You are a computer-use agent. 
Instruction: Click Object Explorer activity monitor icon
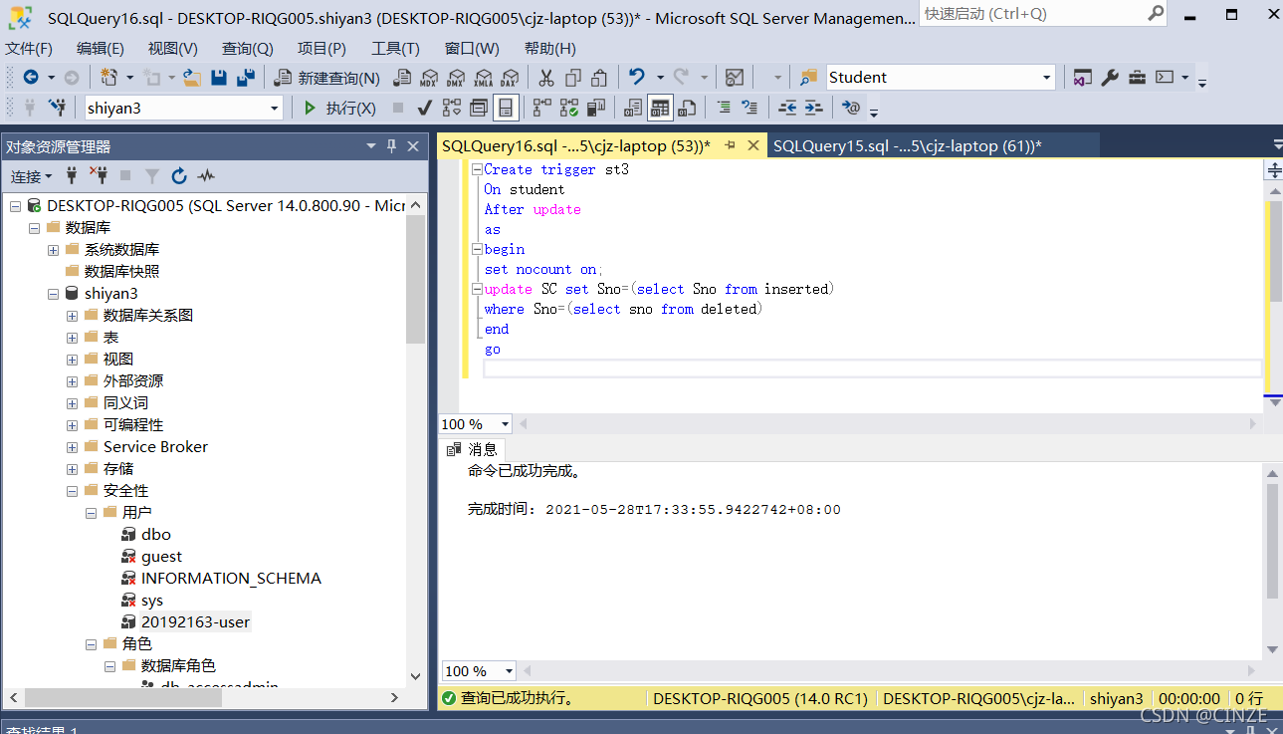click(206, 176)
